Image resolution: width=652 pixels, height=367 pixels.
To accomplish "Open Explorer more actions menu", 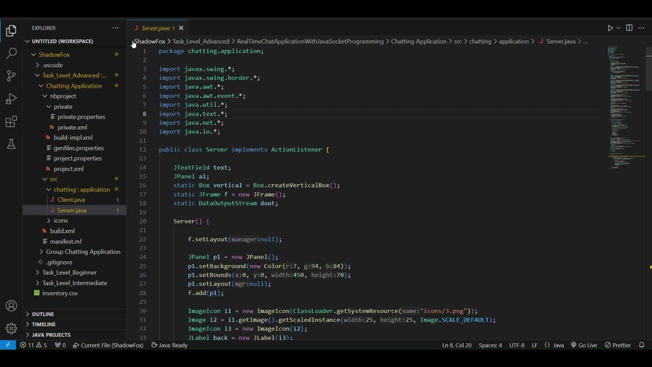I will (x=116, y=28).
